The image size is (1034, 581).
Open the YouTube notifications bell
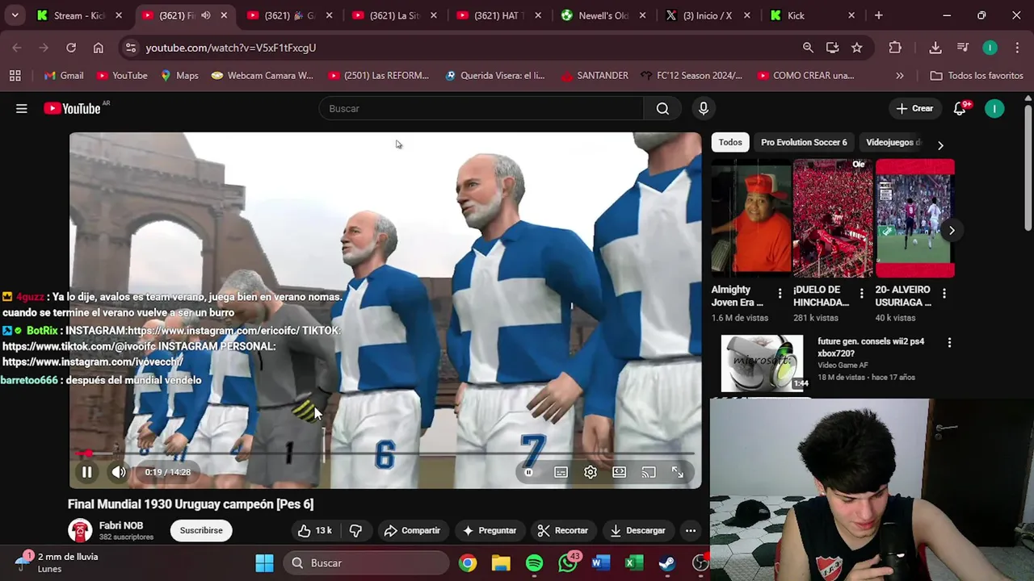(x=960, y=108)
